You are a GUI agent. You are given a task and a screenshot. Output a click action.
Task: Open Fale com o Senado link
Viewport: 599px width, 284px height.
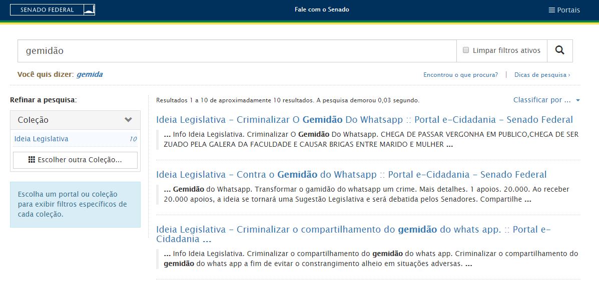tap(322, 9)
